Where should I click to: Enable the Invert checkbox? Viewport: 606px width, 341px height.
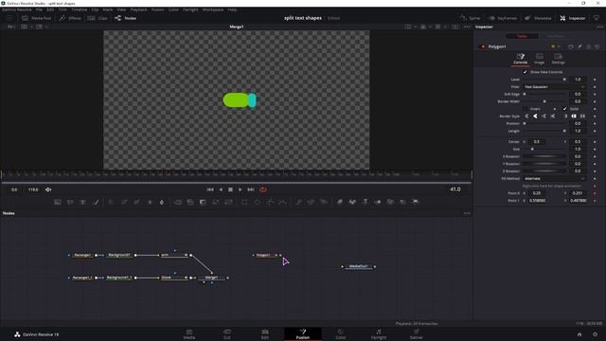pos(526,109)
